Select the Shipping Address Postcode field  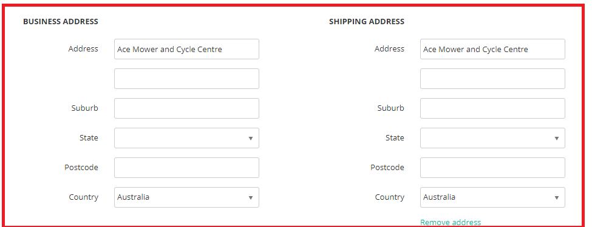pyautogui.click(x=492, y=168)
